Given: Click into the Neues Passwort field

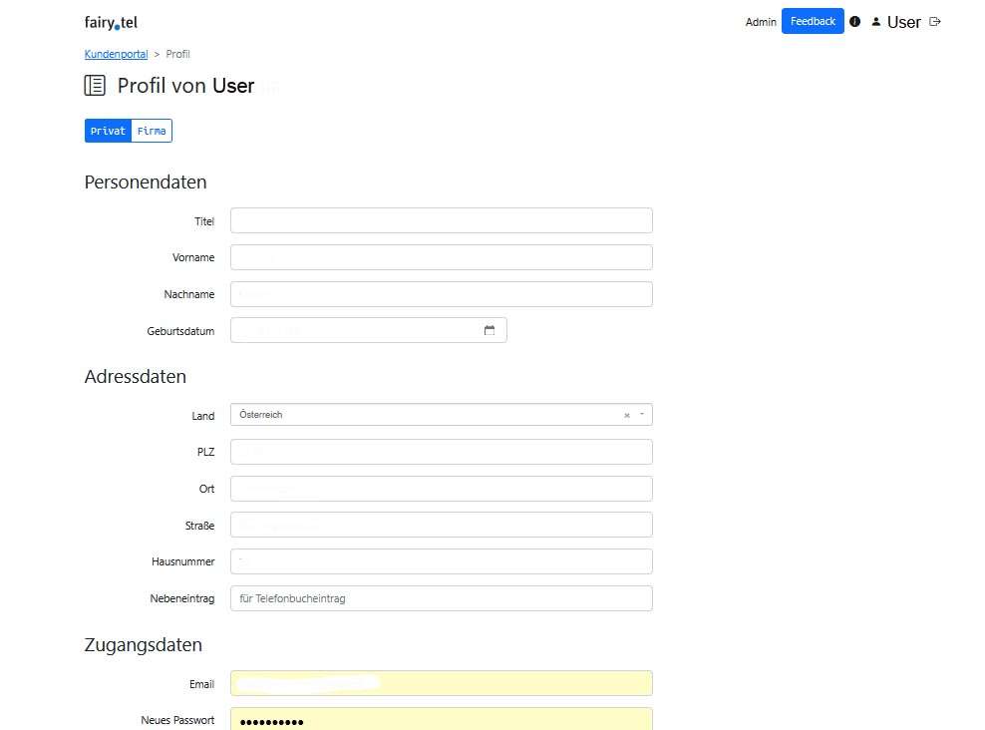Looking at the screenshot, I should (x=442, y=719).
